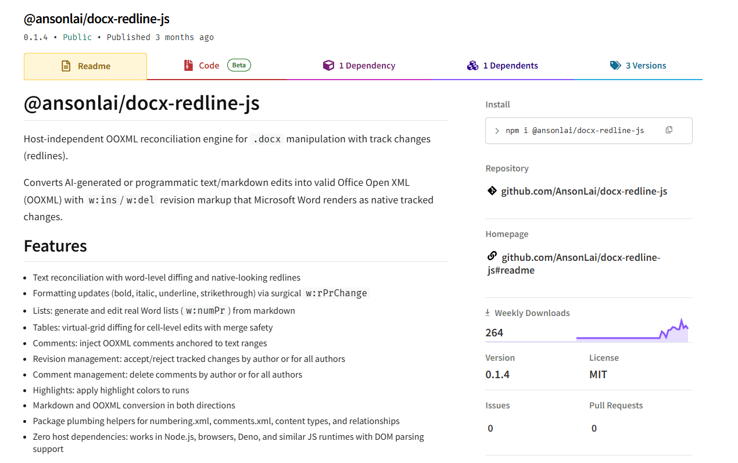The height and width of the screenshot is (463, 738).
Task: Click the large @ansonlai/docx-redline-js readme heading
Action: pos(142,103)
